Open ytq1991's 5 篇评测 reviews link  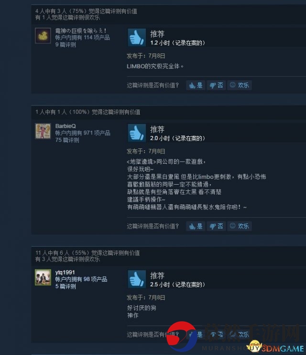66,286
